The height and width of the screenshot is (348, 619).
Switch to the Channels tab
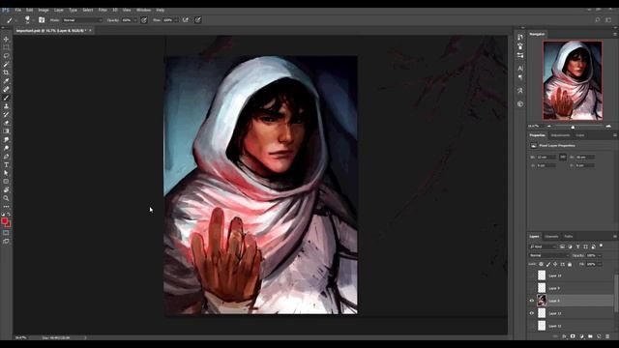[x=551, y=237]
